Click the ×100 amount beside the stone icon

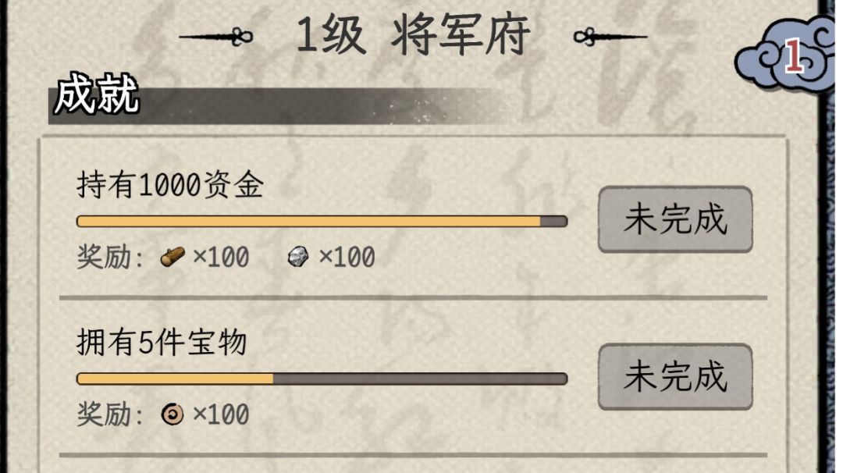tap(347, 256)
